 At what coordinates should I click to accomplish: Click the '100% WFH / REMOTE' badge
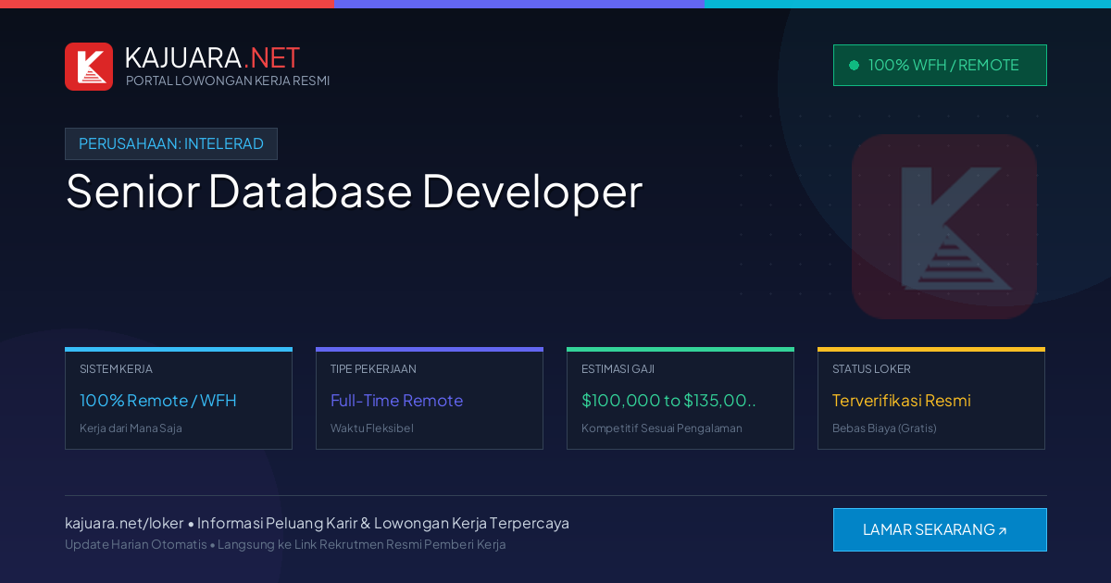click(x=940, y=65)
